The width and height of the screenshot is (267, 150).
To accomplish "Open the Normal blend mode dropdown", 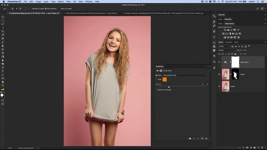I will [x=227, y=50].
